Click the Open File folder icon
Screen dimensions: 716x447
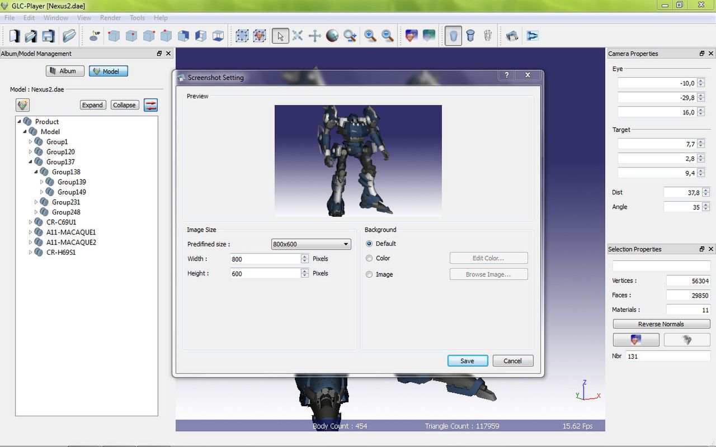point(69,36)
